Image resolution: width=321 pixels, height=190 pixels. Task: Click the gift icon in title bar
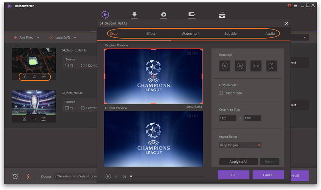click(289, 6)
